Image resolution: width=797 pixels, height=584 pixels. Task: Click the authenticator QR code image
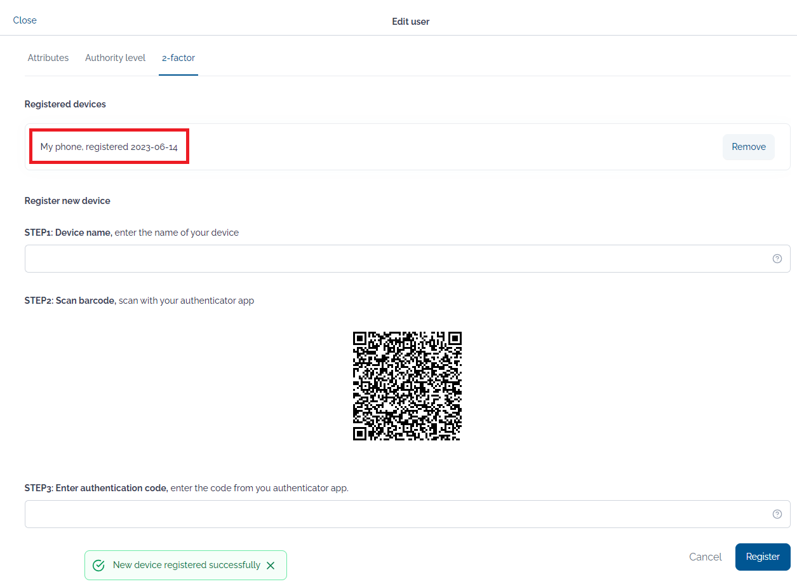coord(407,386)
